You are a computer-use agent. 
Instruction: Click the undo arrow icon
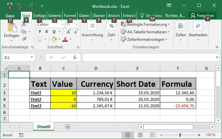(x=19, y=6)
